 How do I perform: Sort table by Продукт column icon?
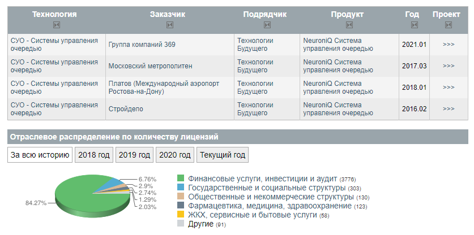coord(349,25)
